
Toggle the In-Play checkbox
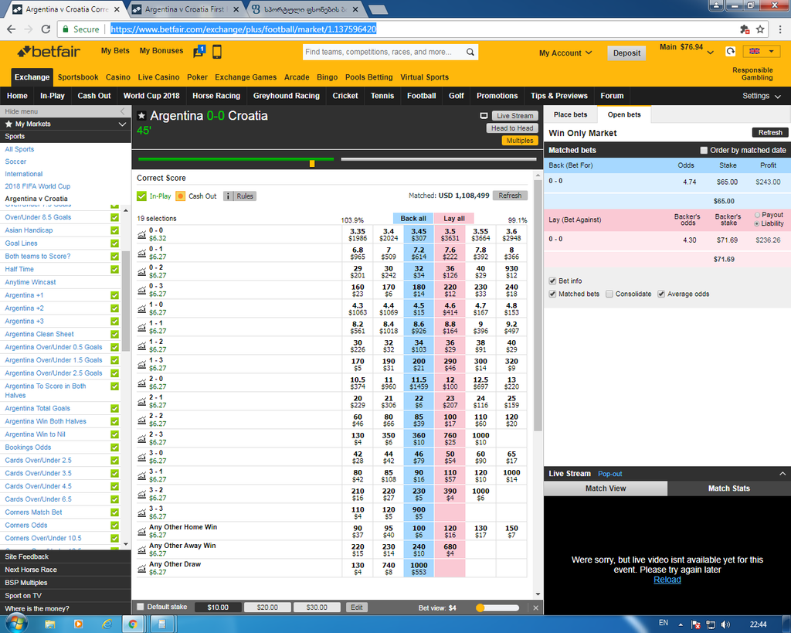142,196
